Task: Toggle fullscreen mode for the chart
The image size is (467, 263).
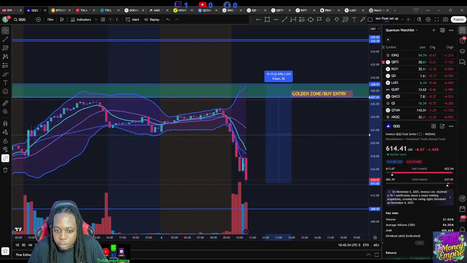Action: 437,19
